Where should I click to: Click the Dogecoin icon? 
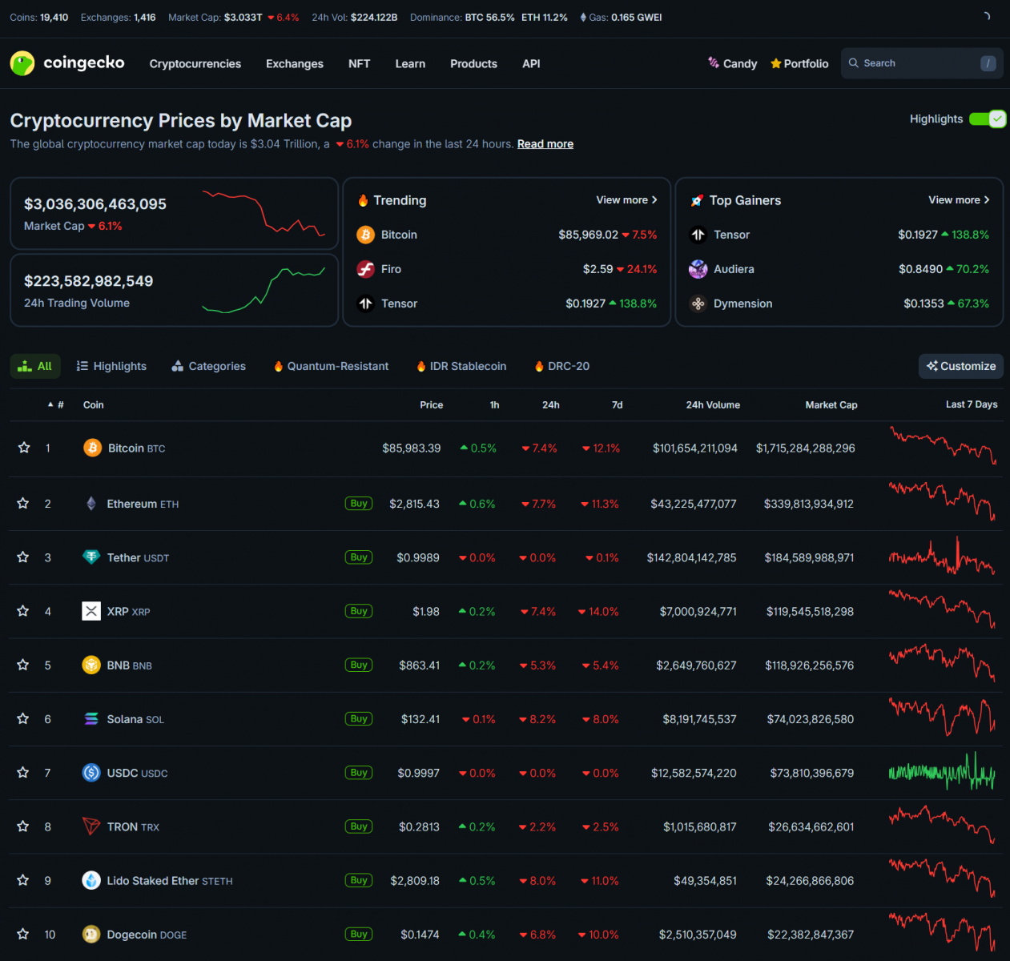pyautogui.click(x=91, y=935)
